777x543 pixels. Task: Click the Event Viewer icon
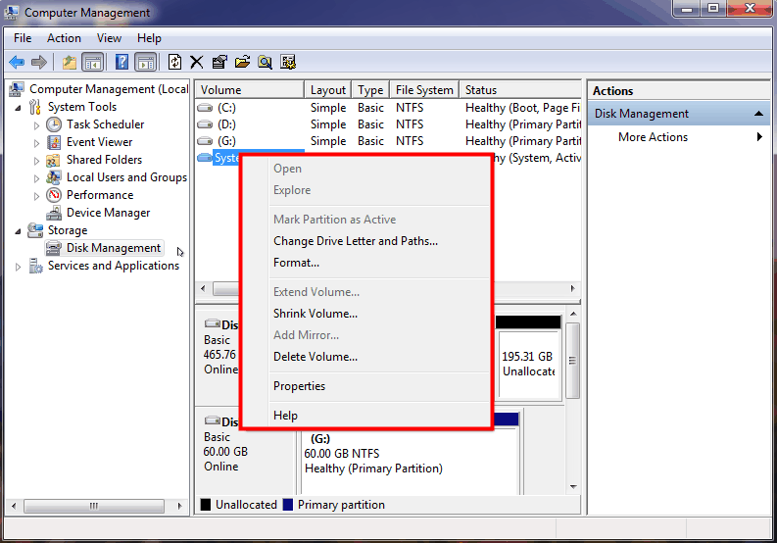coord(54,142)
